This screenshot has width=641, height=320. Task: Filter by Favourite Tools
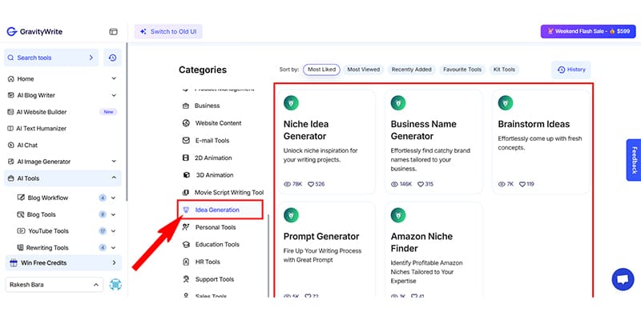tap(462, 70)
